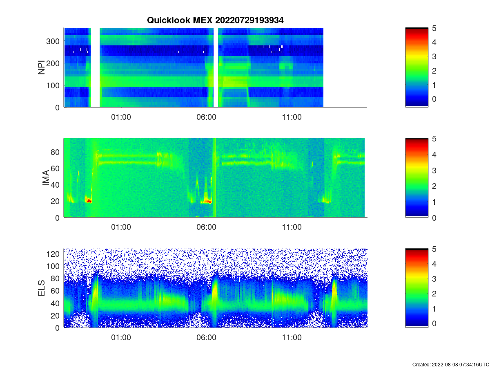Click the 11:00 time label under NPI plot
This screenshot has width=490, height=368.
[x=292, y=117]
